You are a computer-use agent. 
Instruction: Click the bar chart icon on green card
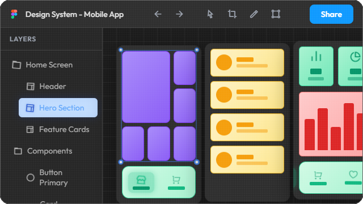coord(316,56)
